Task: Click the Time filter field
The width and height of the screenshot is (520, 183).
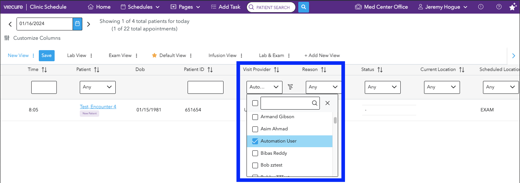Action: tap(44, 87)
